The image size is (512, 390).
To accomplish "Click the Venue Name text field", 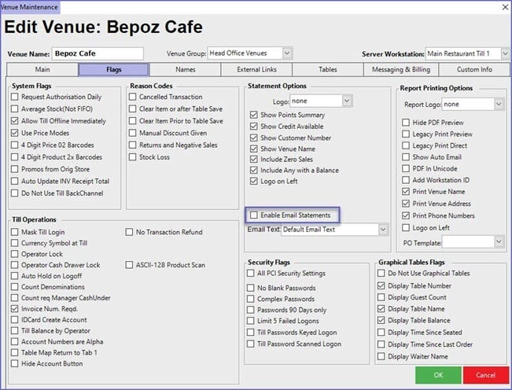I will (x=98, y=54).
